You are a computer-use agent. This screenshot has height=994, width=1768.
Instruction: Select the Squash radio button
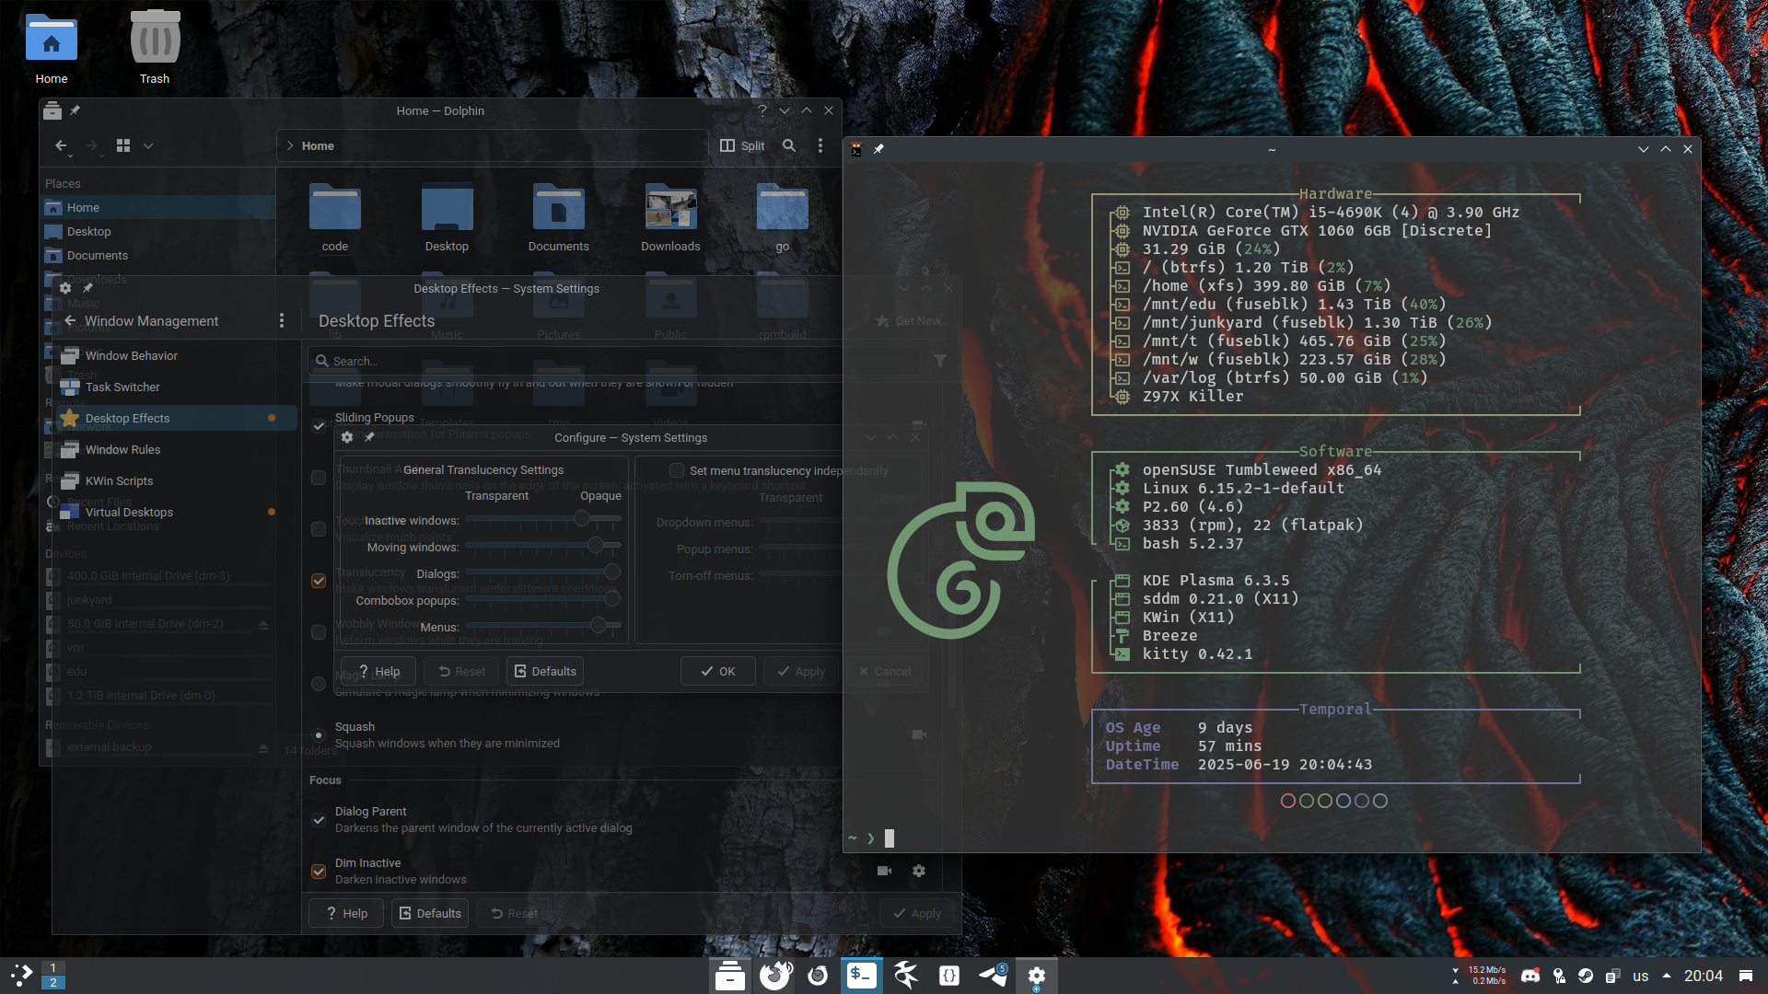[319, 735]
